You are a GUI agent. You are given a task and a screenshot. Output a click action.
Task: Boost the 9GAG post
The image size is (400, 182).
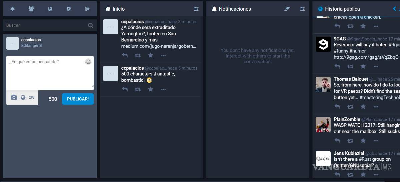[350, 66]
